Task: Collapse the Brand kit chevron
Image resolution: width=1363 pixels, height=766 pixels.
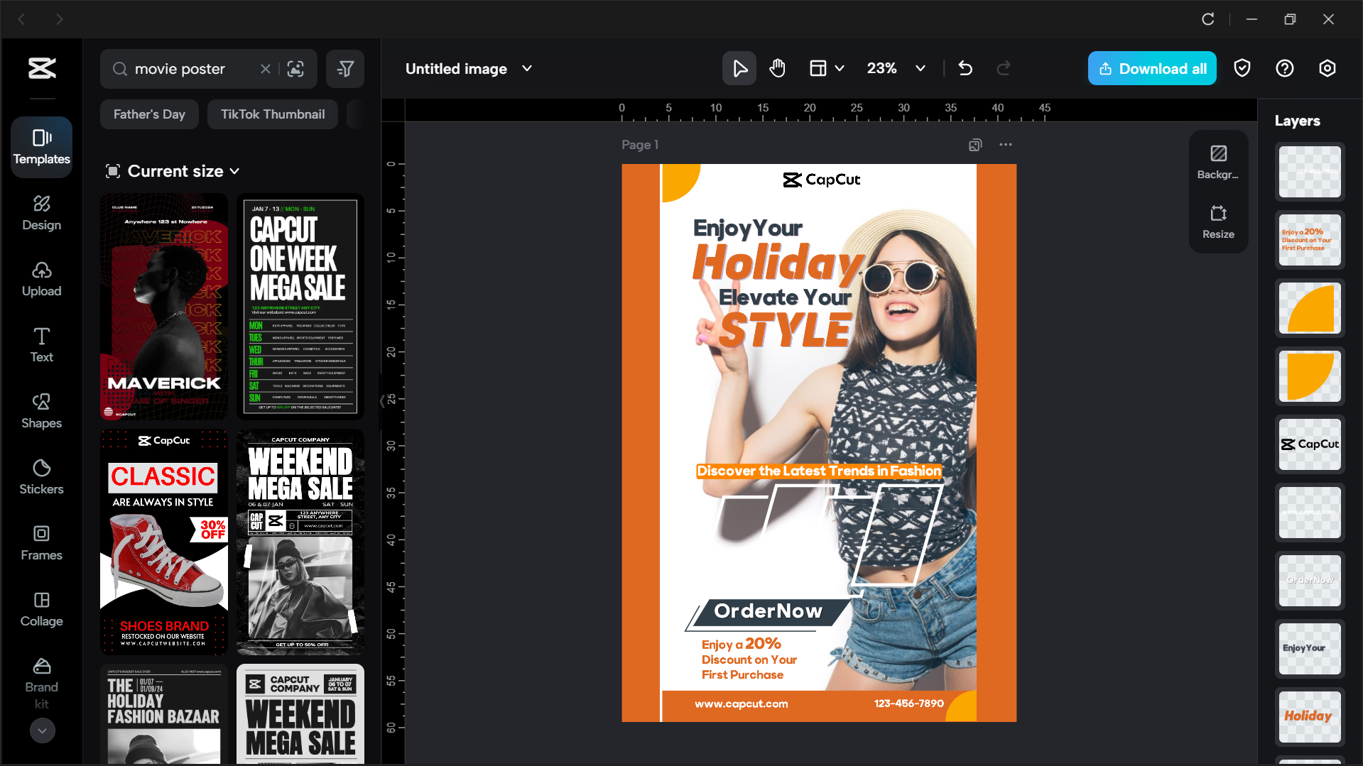Action: tap(42, 730)
